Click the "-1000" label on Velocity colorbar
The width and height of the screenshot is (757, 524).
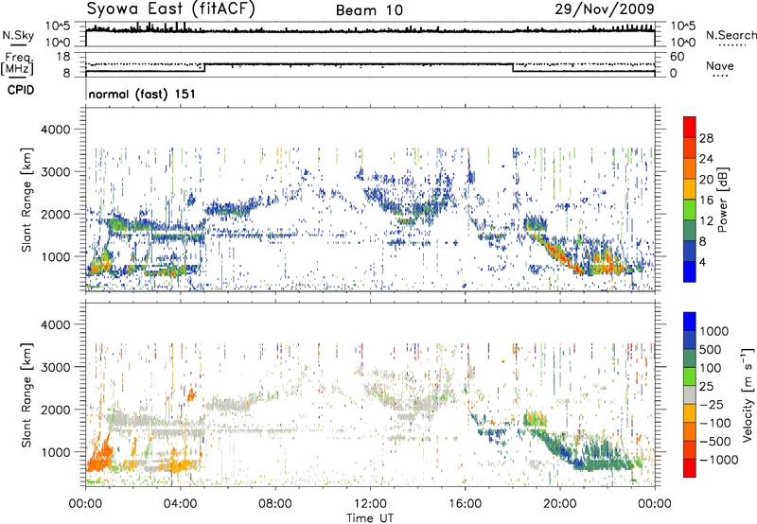(719, 460)
